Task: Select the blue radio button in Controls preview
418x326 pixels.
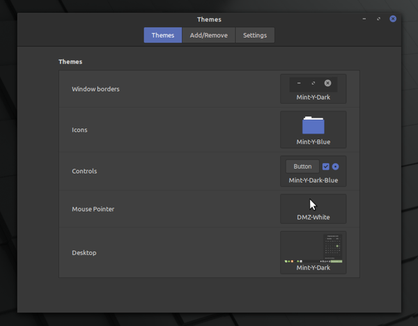Action: pyautogui.click(x=336, y=166)
